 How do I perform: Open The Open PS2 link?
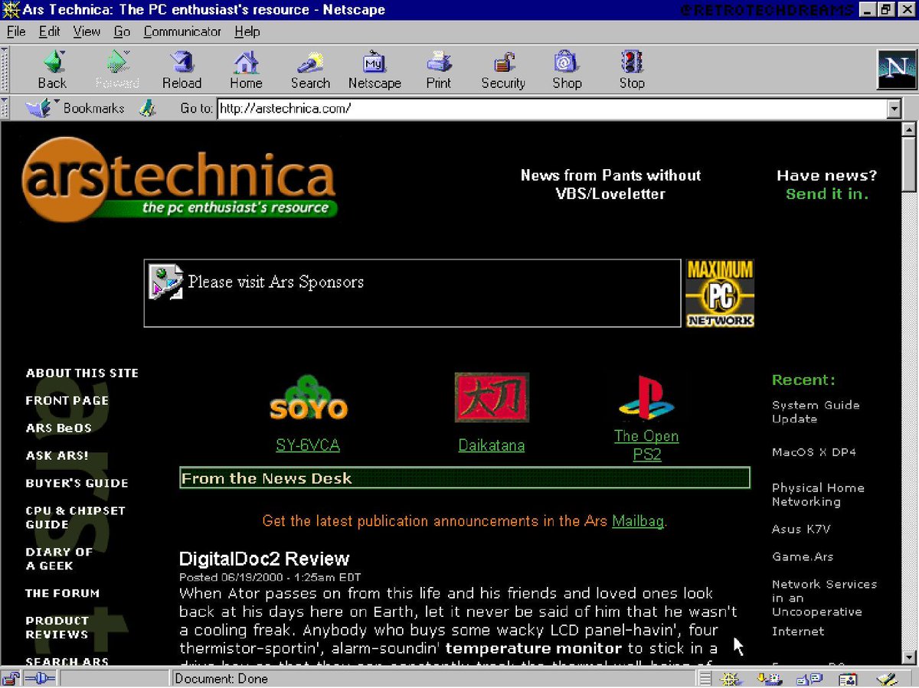[646, 445]
